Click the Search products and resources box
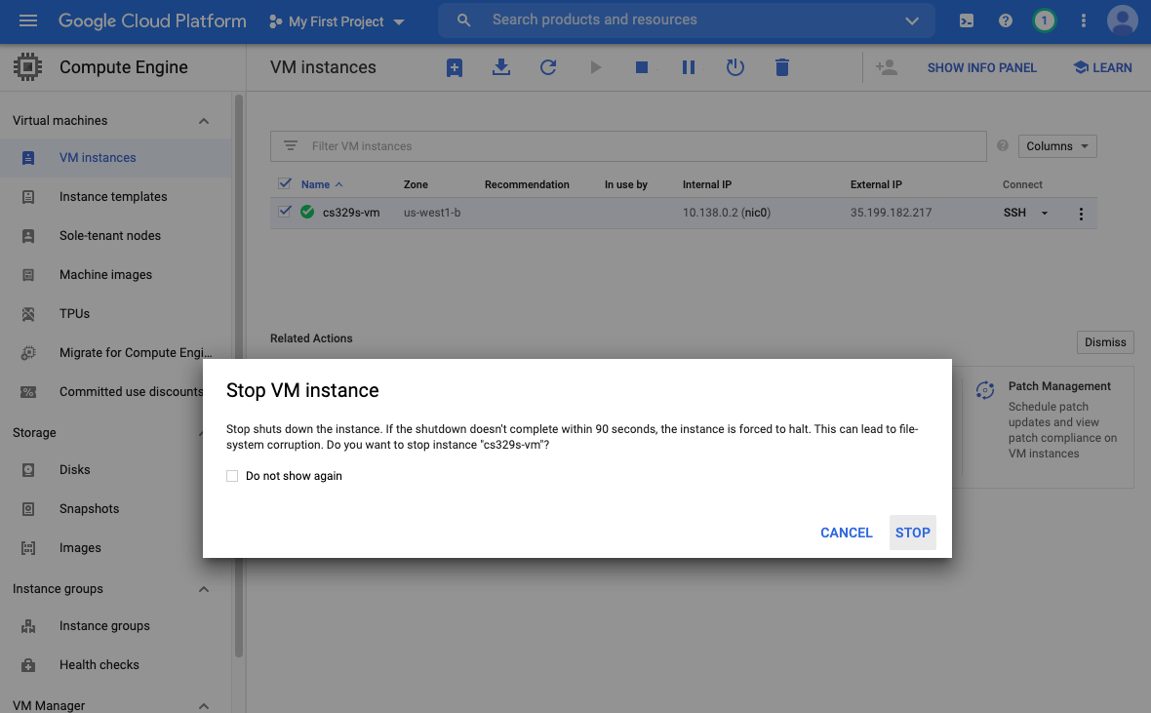This screenshot has width=1151, height=713. (687, 20)
